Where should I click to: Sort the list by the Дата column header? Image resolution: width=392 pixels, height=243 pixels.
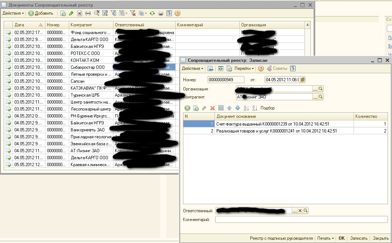[29, 25]
